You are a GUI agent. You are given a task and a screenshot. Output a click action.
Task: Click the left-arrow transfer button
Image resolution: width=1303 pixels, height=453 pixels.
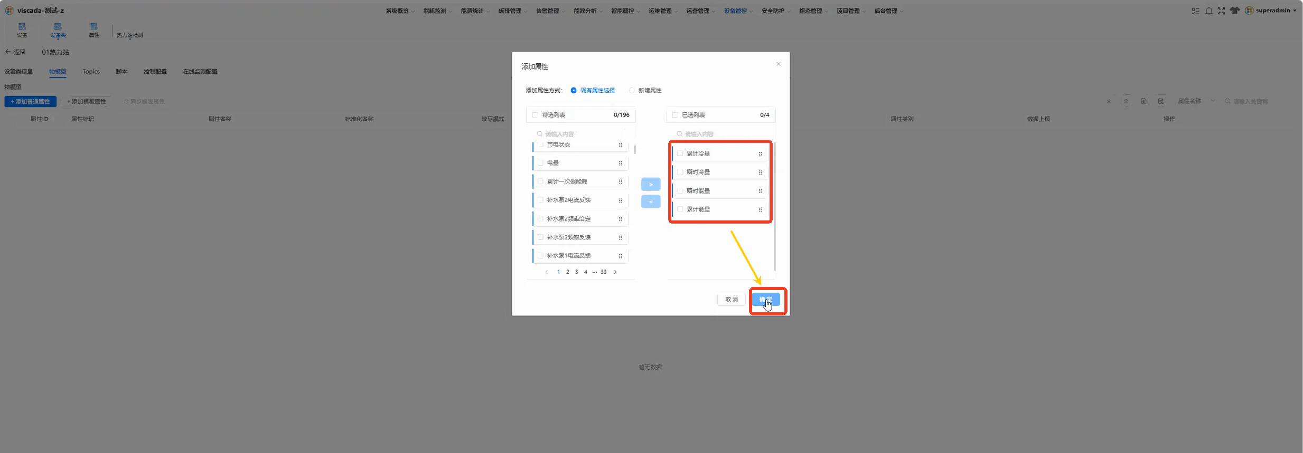tap(651, 201)
